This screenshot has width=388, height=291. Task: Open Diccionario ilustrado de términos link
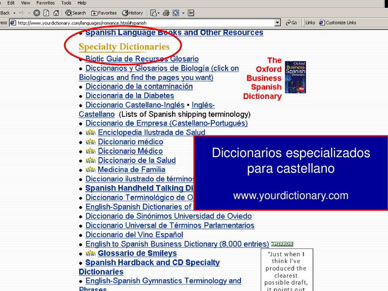[139, 179]
